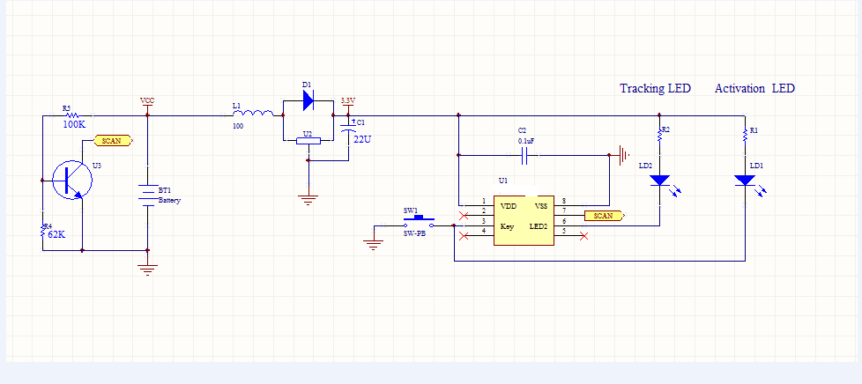Click the BT1 battery symbol
862x384 pixels.
[x=147, y=193]
